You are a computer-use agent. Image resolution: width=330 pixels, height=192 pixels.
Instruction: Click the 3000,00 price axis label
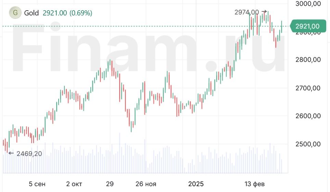pyautogui.click(x=307, y=3)
